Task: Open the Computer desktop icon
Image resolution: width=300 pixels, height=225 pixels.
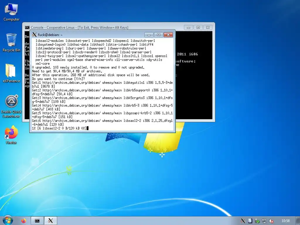Action: [11, 12]
